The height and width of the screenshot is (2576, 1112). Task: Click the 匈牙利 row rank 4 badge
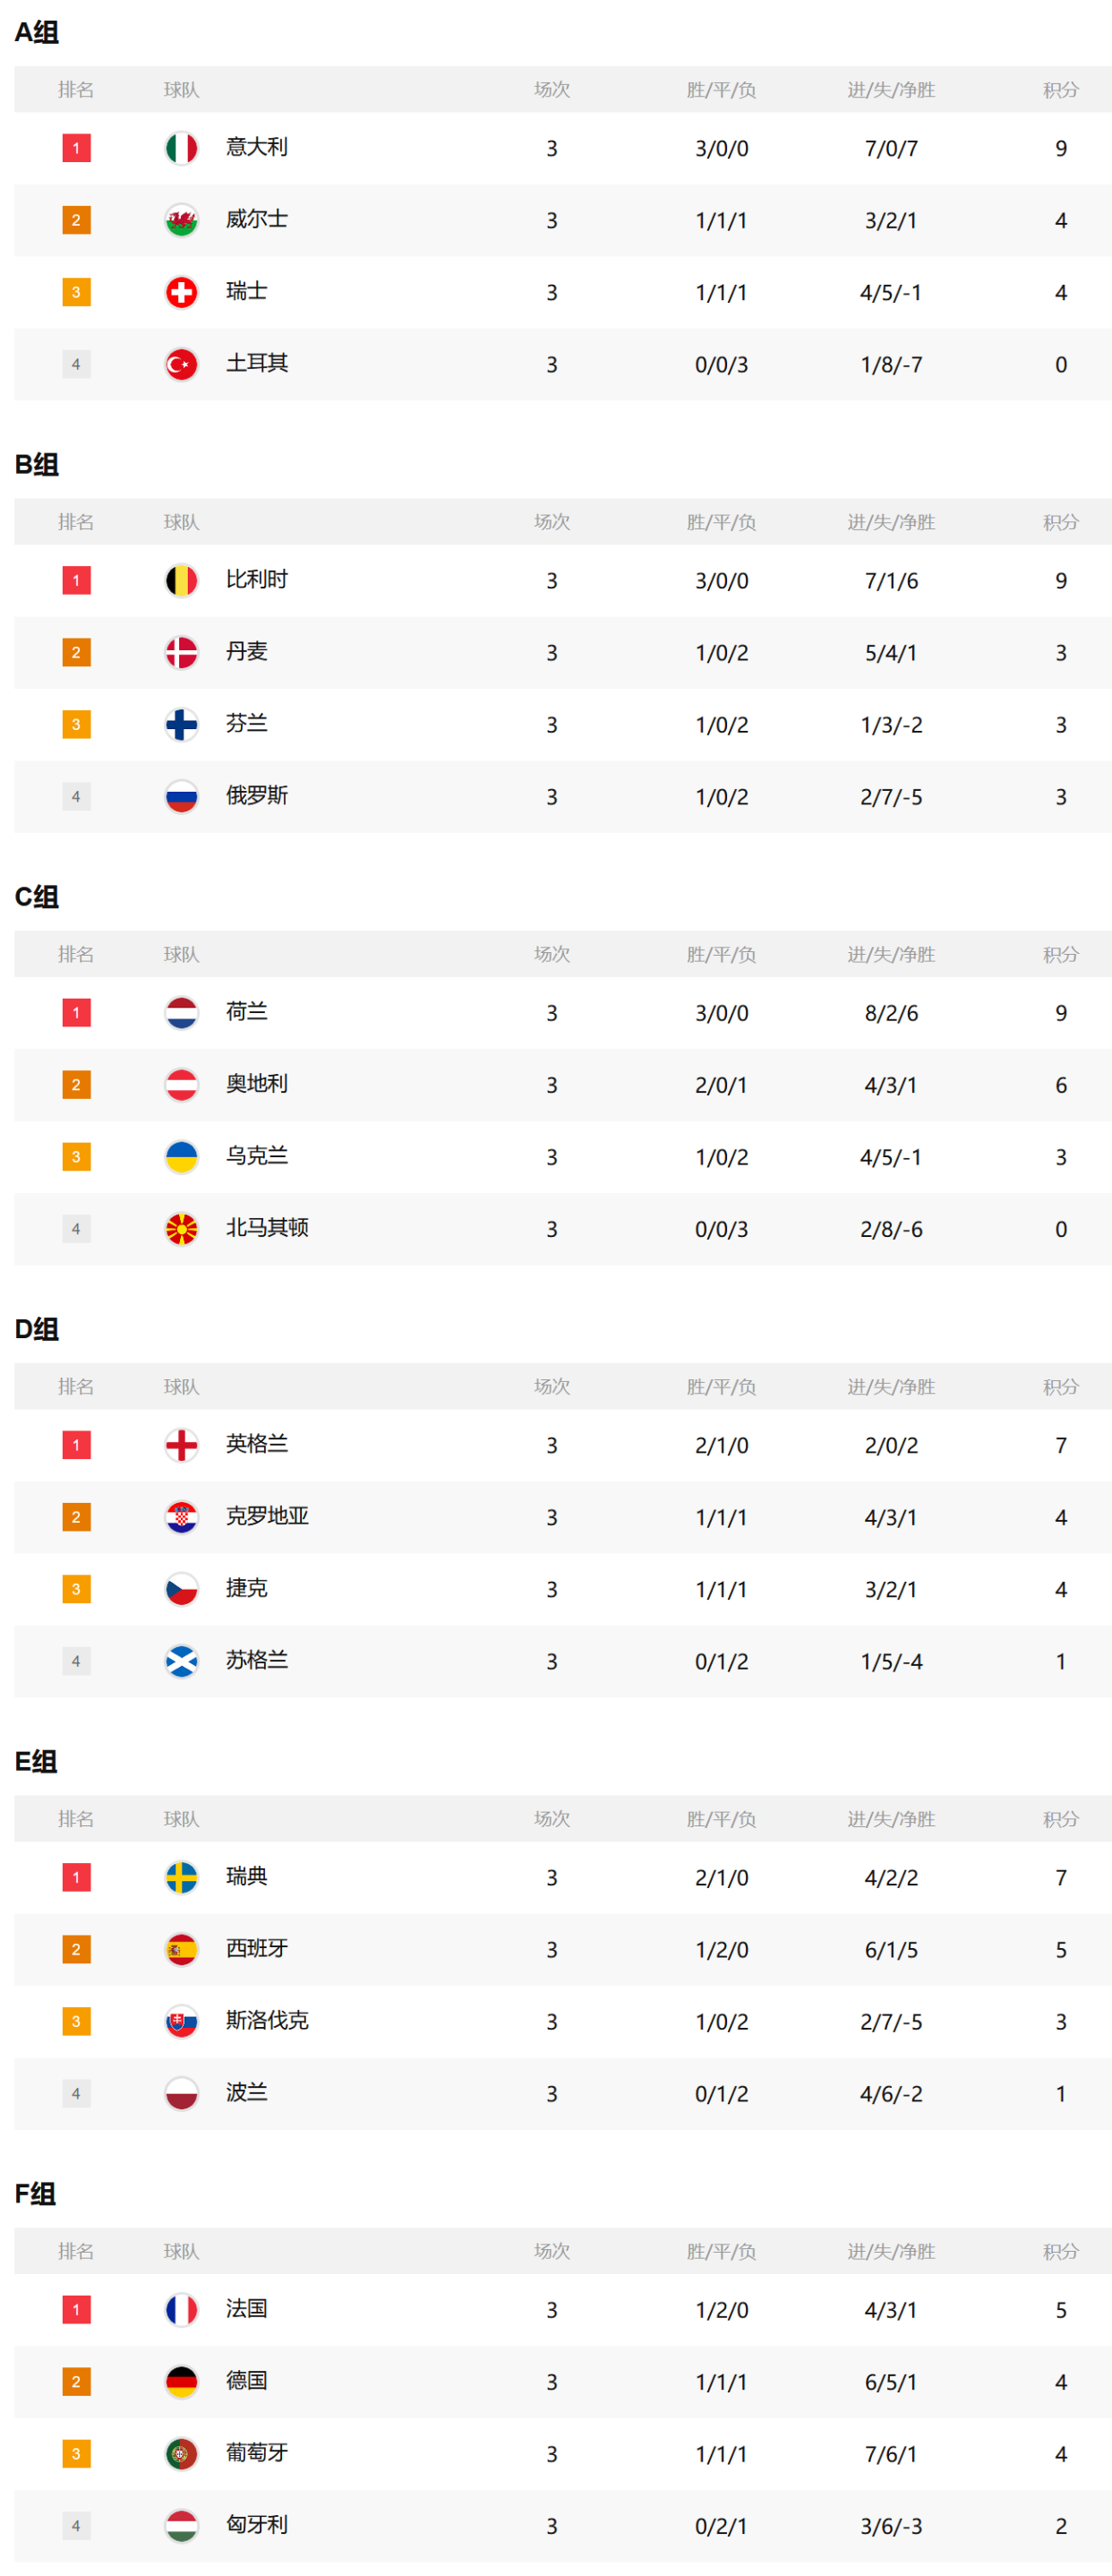tap(76, 2525)
